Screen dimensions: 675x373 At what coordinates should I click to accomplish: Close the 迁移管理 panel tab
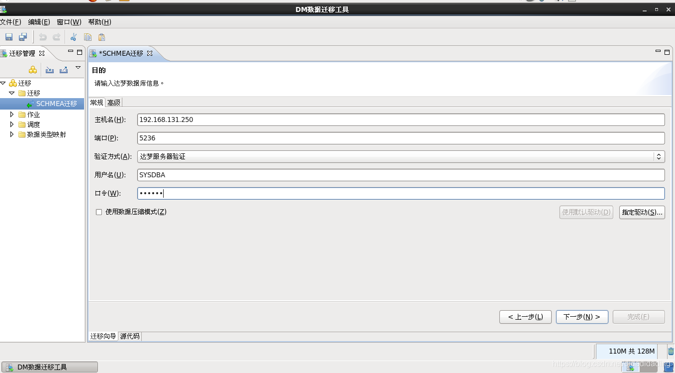click(x=42, y=53)
